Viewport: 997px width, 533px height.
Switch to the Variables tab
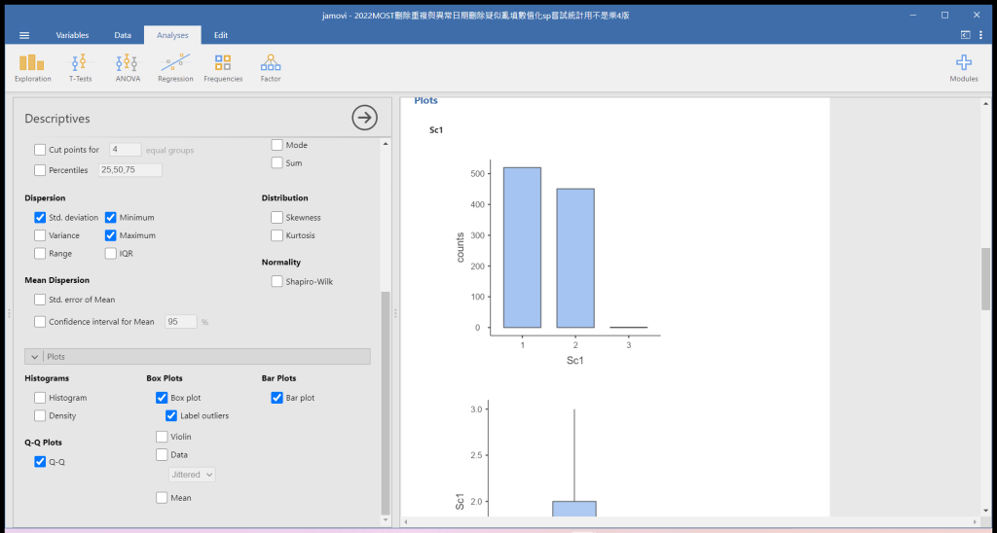pos(72,35)
